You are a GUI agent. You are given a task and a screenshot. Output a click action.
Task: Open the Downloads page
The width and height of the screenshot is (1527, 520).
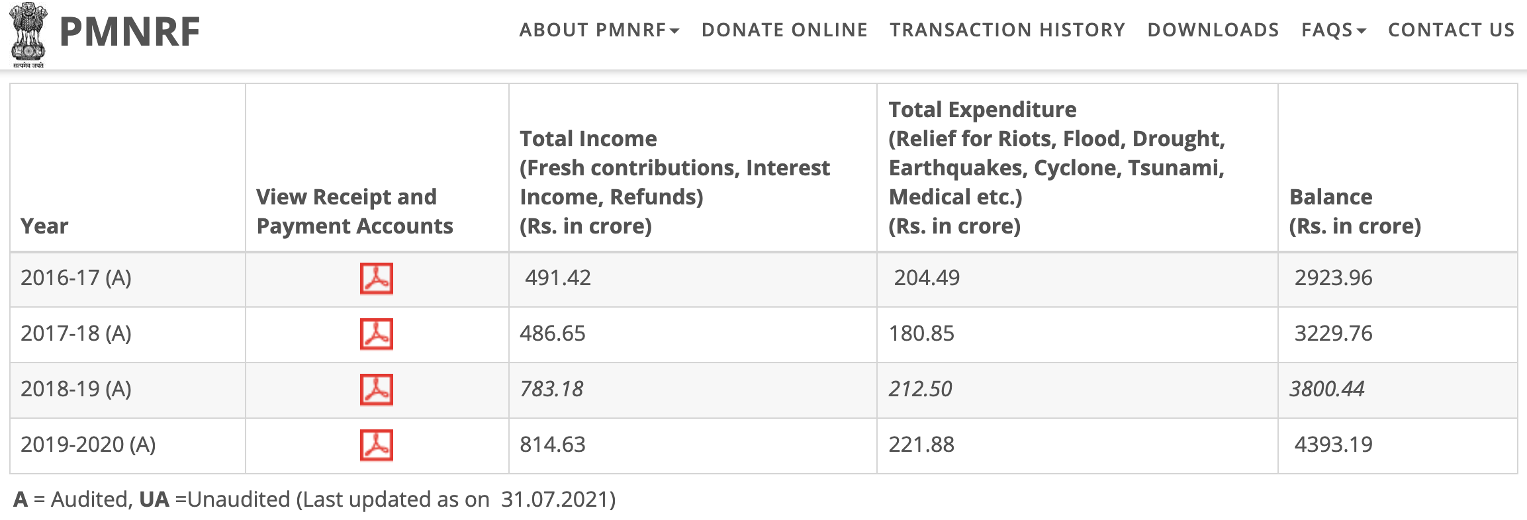pos(1213,30)
